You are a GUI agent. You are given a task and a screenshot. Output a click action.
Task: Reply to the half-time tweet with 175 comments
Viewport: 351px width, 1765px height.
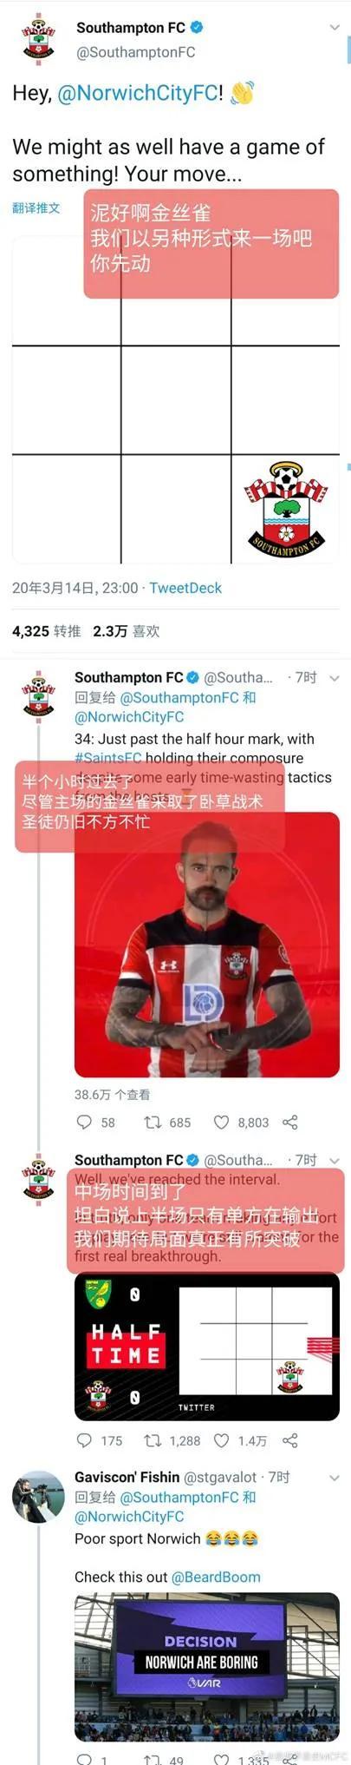pos(84,1440)
